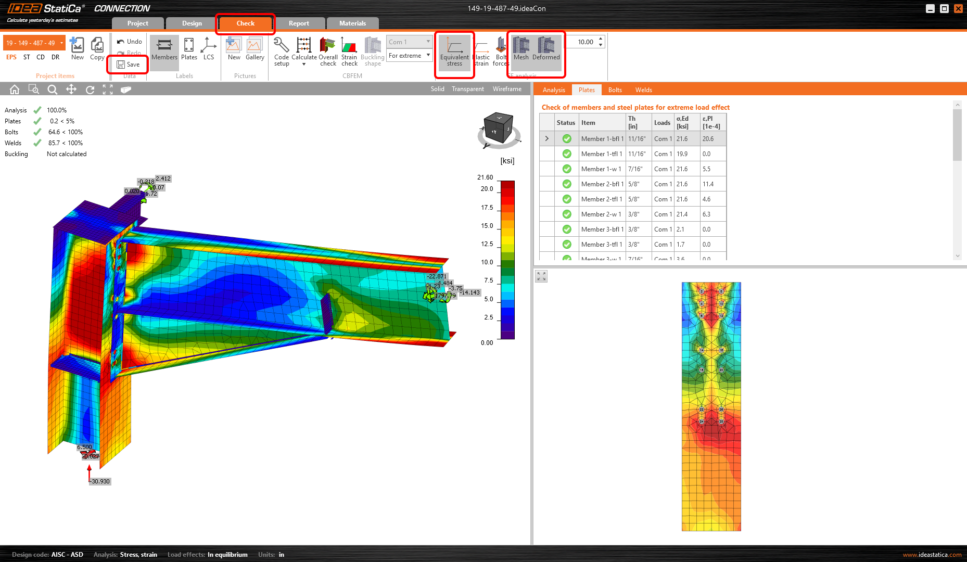Viewport: 967px width, 562px height.
Task: Switch view to Wireframe mode
Action: click(507, 89)
